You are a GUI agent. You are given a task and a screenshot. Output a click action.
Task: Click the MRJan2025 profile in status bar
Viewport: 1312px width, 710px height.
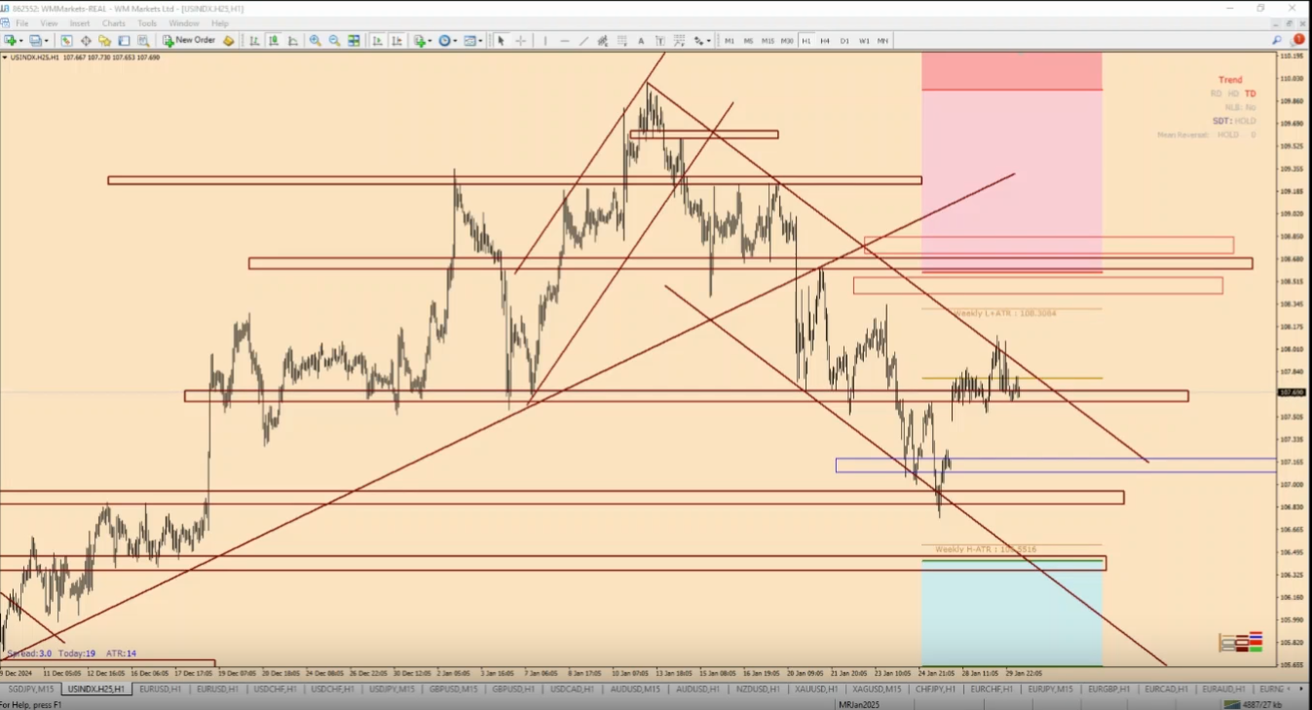click(859, 704)
